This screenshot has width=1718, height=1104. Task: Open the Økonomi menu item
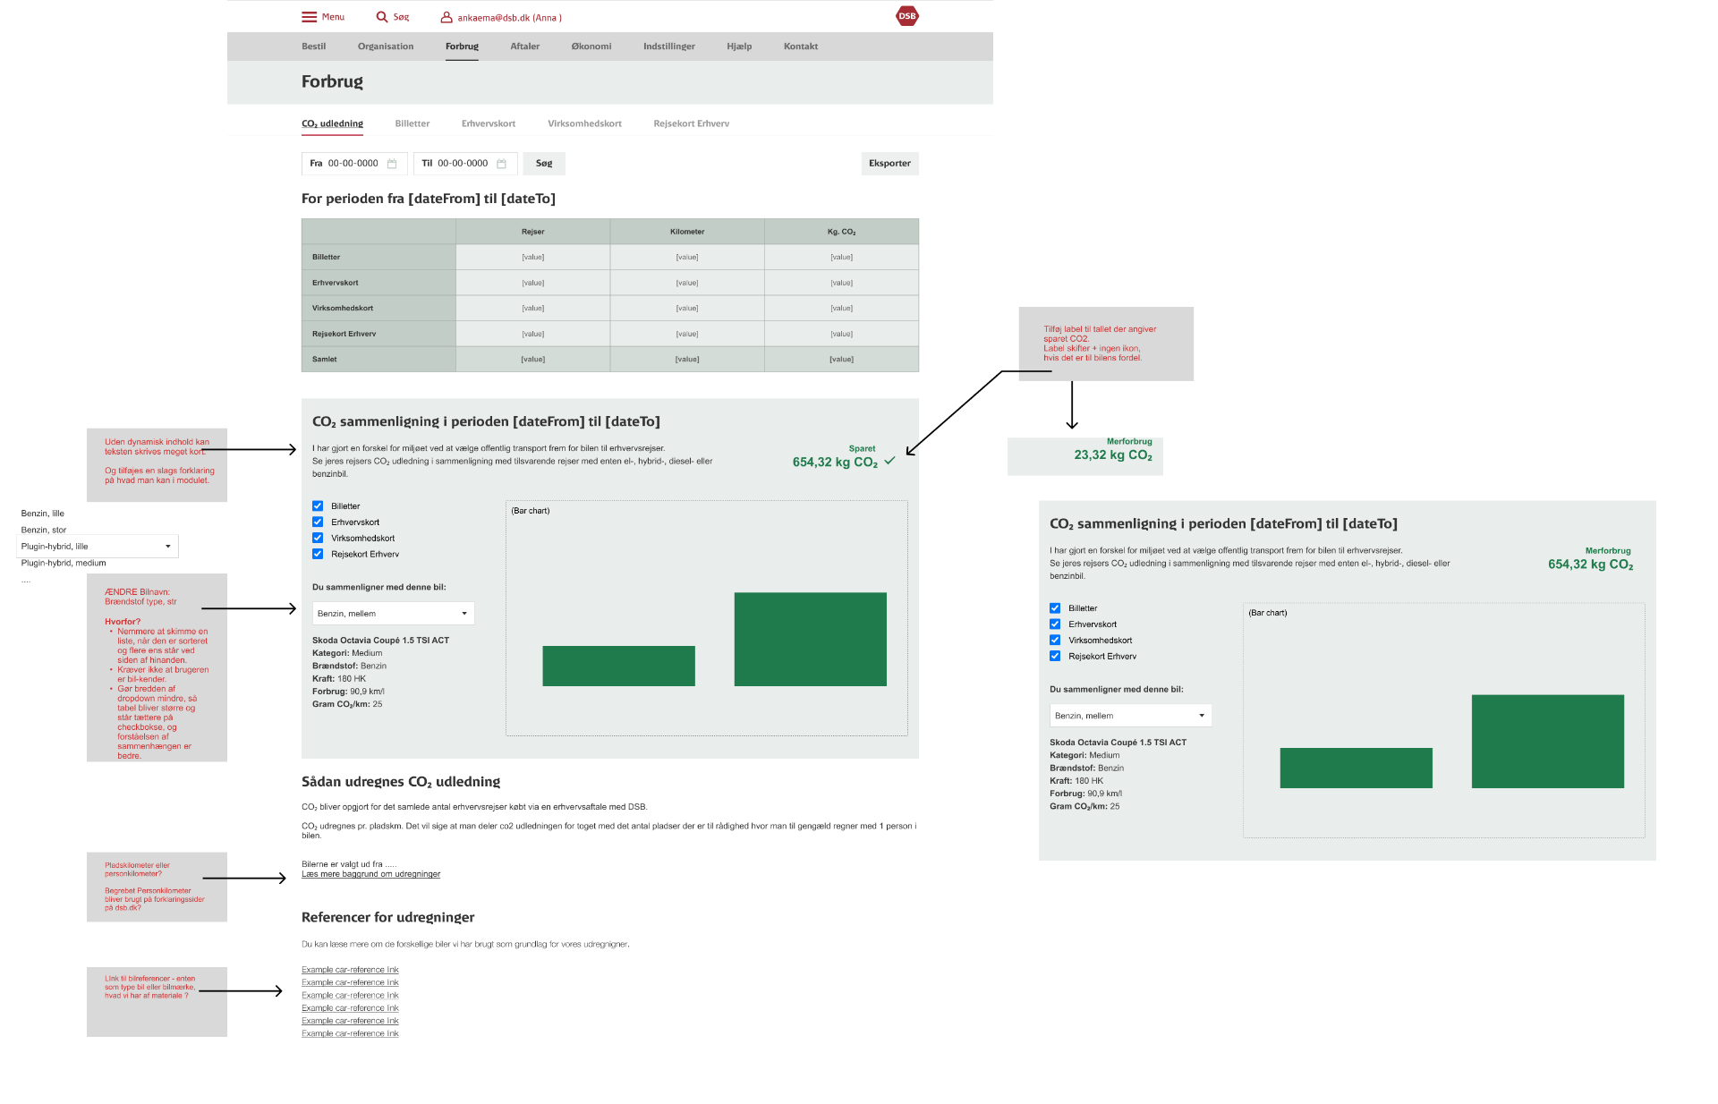pyautogui.click(x=591, y=47)
